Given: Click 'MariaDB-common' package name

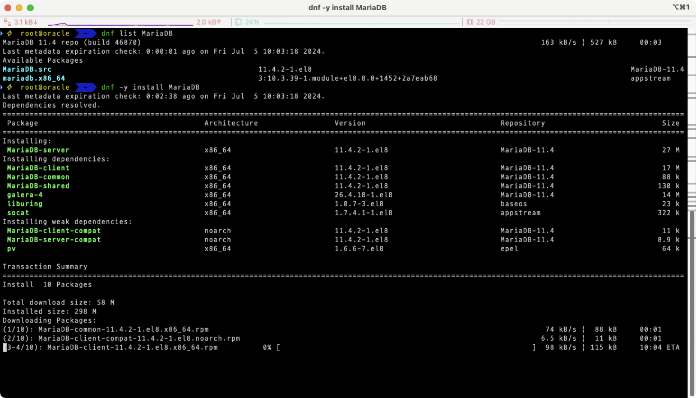Looking at the screenshot, I should click(38, 177).
